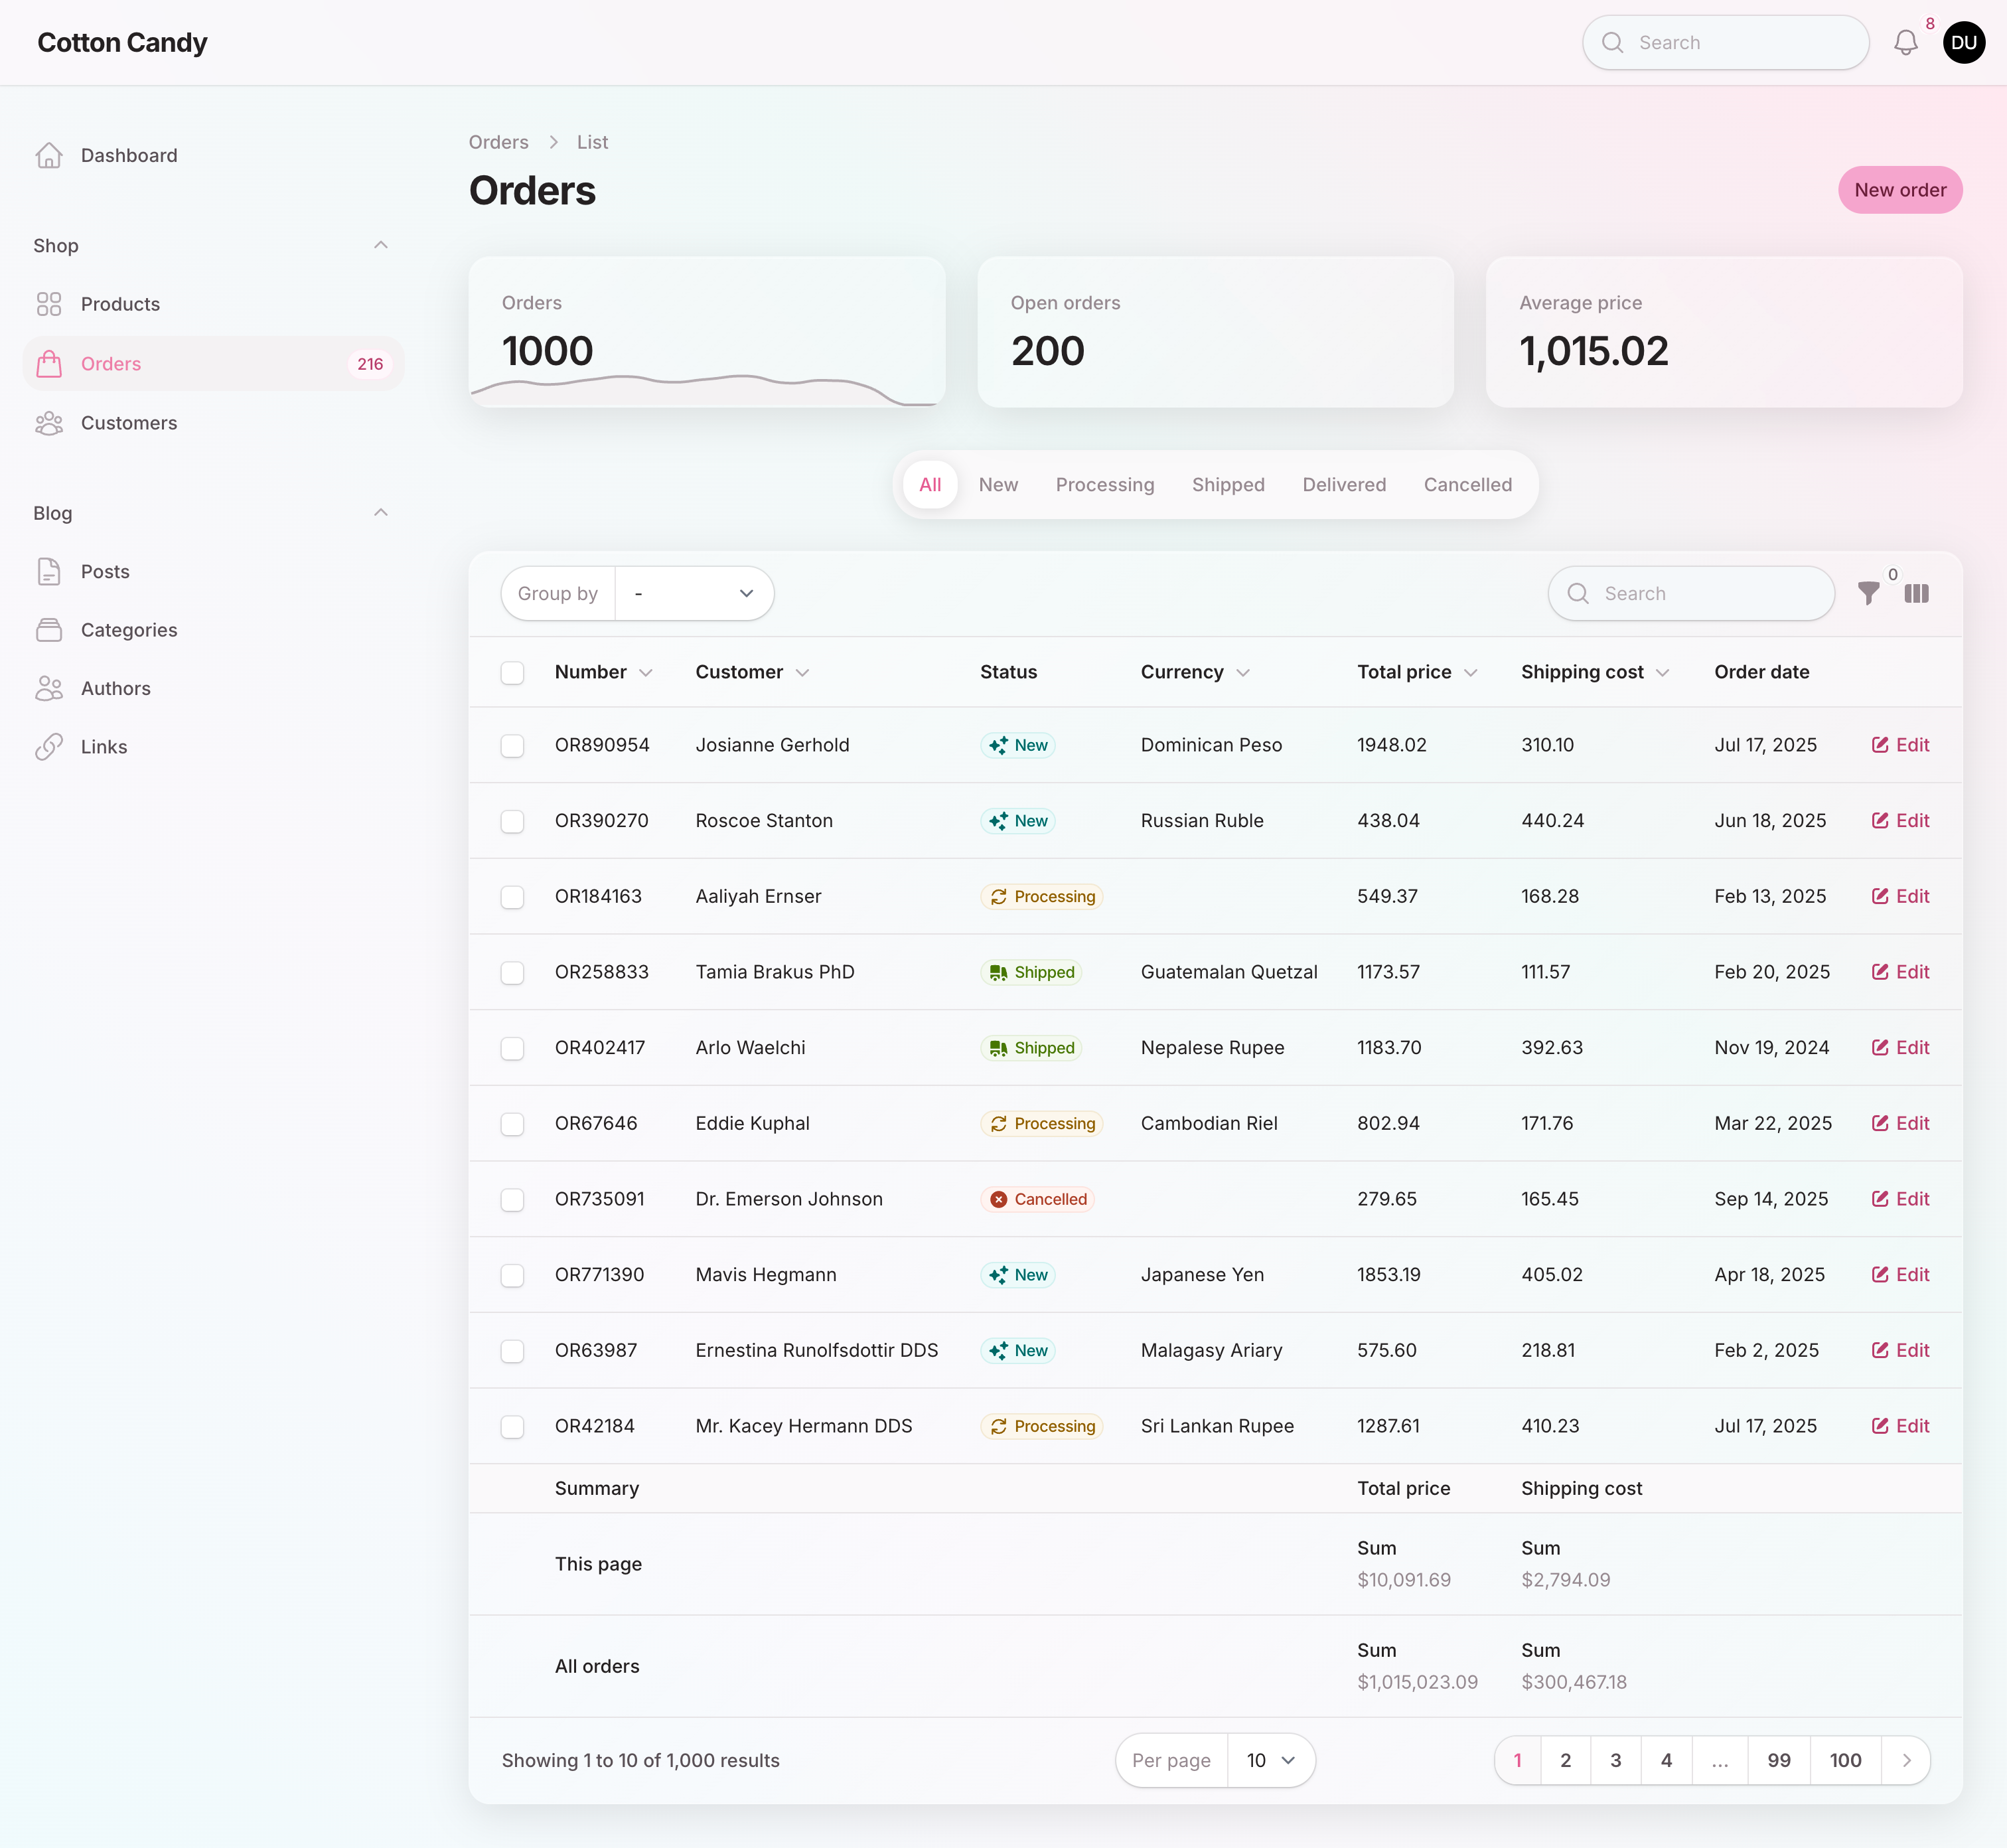Tick the checkbox for Eddie Kuphal's order
The height and width of the screenshot is (1848, 2007).
point(512,1123)
